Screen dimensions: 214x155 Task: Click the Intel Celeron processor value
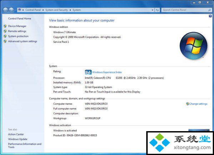124,78
